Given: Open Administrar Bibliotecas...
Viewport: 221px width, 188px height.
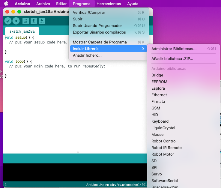Looking at the screenshot, I should click(x=184, y=49).
